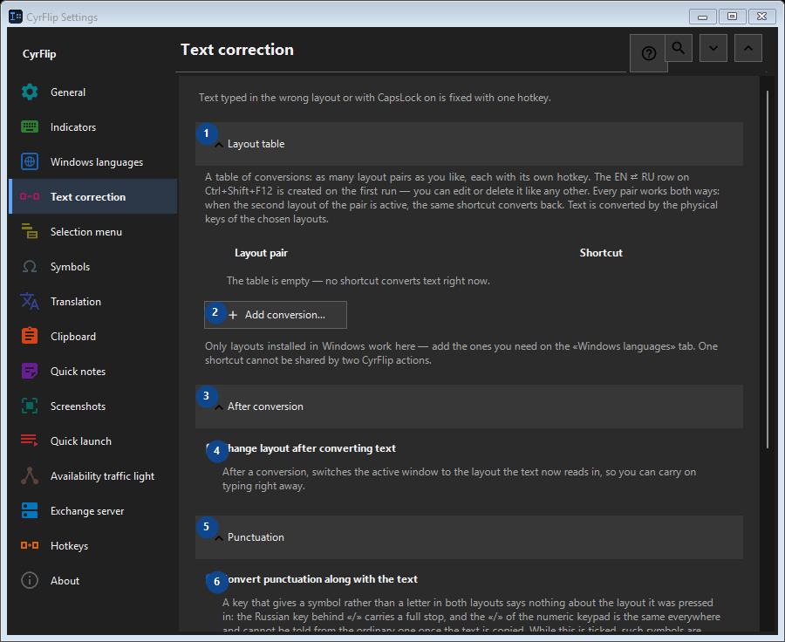Screen dimensions: 785x642
Task: Open General settings via the gear icon
Action: (x=30, y=92)
